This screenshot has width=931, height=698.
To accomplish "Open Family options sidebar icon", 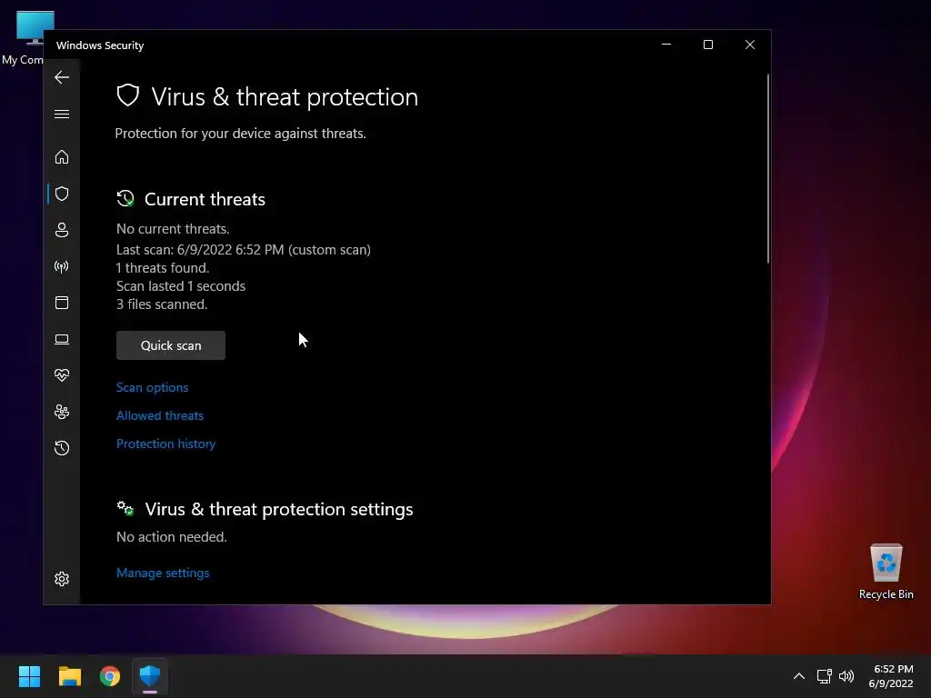I will tap(62, 412).
